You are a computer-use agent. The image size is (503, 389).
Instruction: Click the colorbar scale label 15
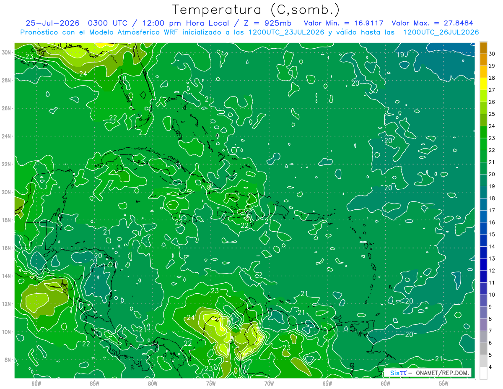click(492, 234)
